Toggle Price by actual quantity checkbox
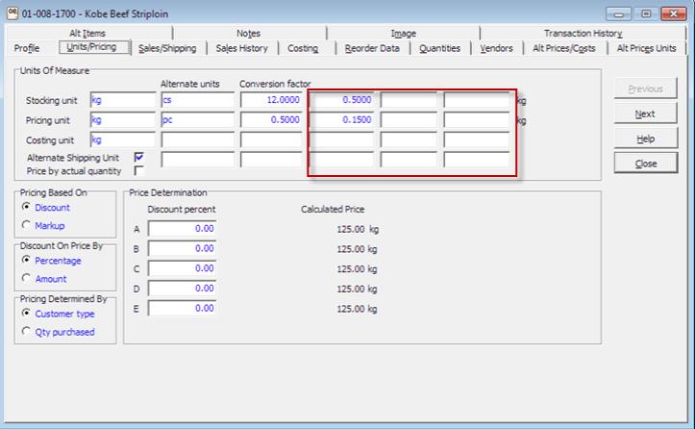Screen dimensions: 695x429 click(x=139, y=171)
